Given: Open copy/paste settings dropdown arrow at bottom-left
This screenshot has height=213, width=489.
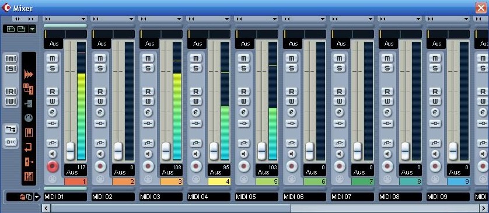Looking at the screenshot, I should [x=37, y=197].
